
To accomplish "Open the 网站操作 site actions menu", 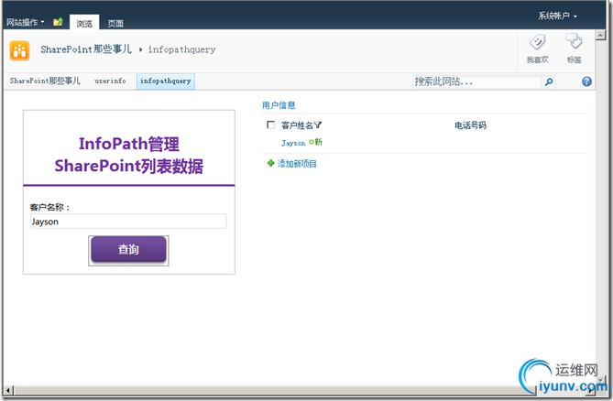I will pyautogui.click(x=25, y=22).
